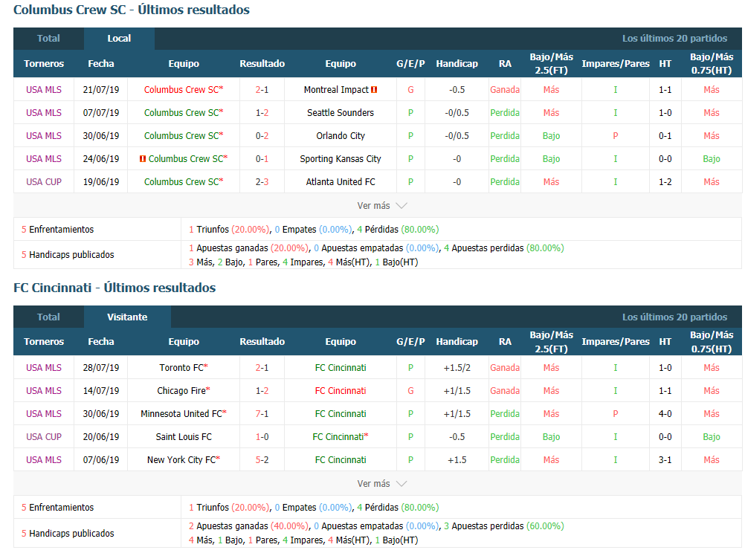Click the 1-0 result in the Saint Louis FC row
The image size is (745, 553).
point(262,436)
